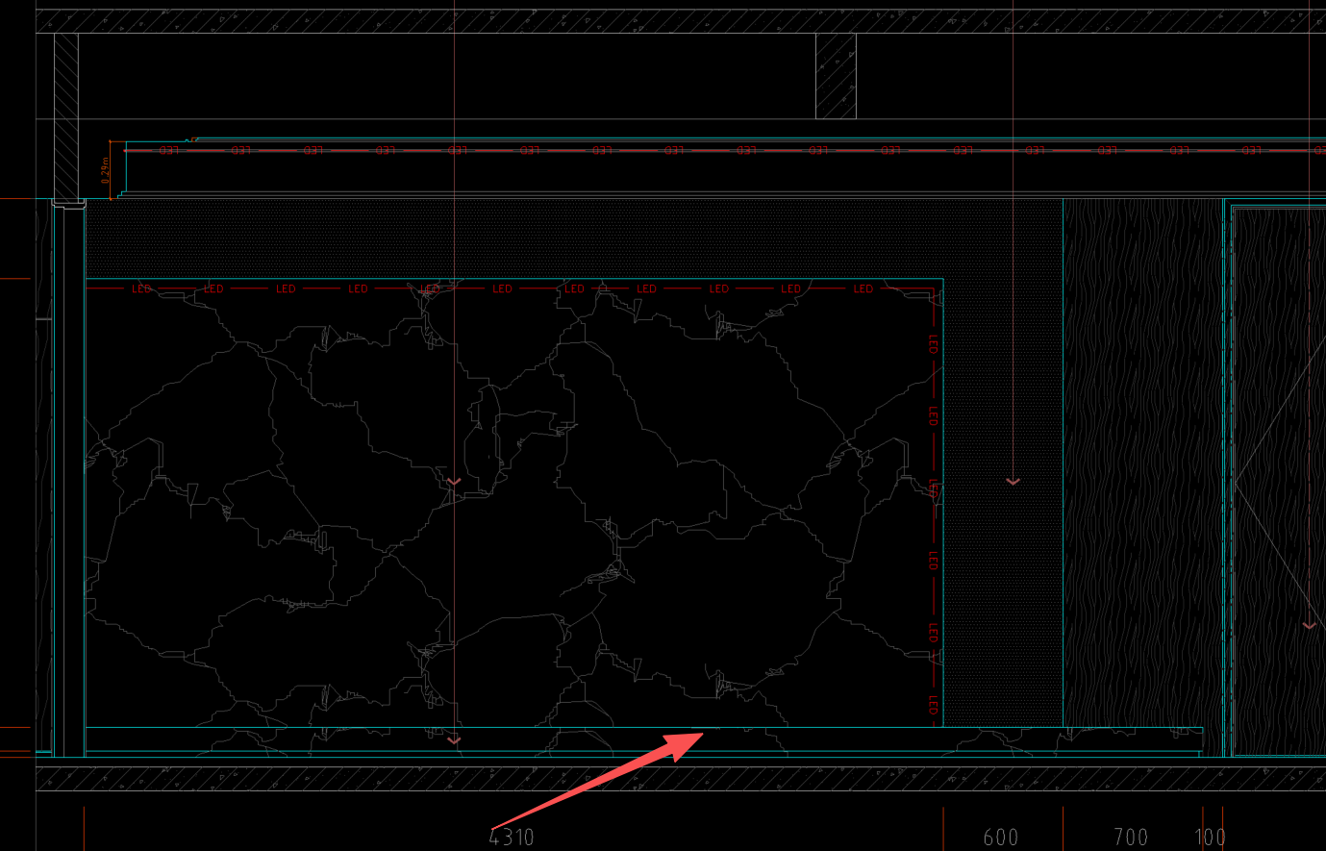Pick the wavy wood-grain hatch panel
1326x851 pixels.
pyautogui.click(x=1142, y=463)
